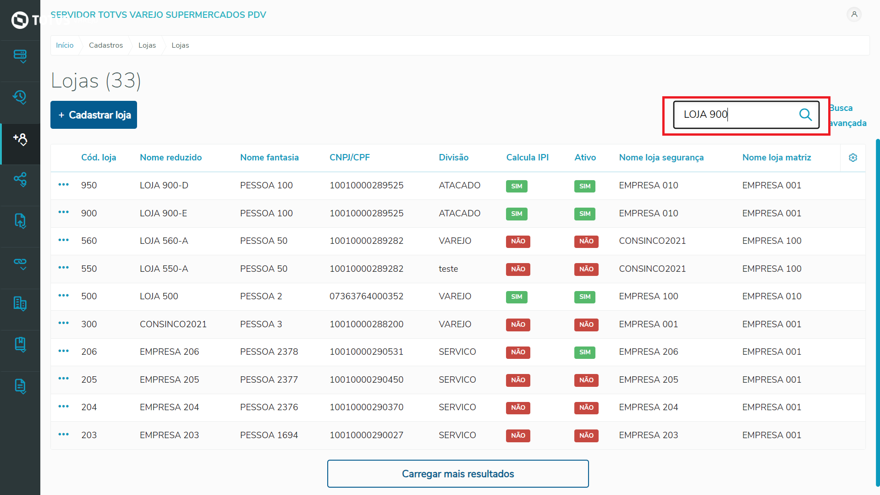The height and width of the screenshot is (495, 880).
Task: Select Cadastros breadcrumb item
Action: pyautogui.click(x=106, y=45)
